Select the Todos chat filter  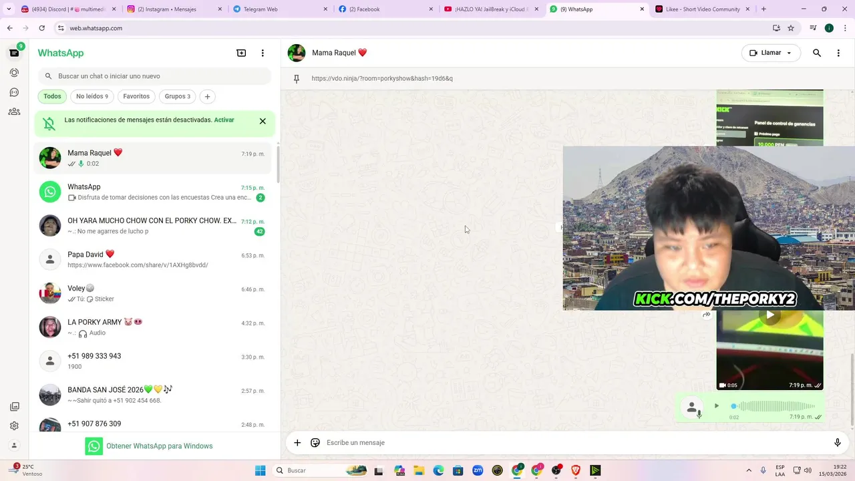pyautogui.click(x=52, y=96)
